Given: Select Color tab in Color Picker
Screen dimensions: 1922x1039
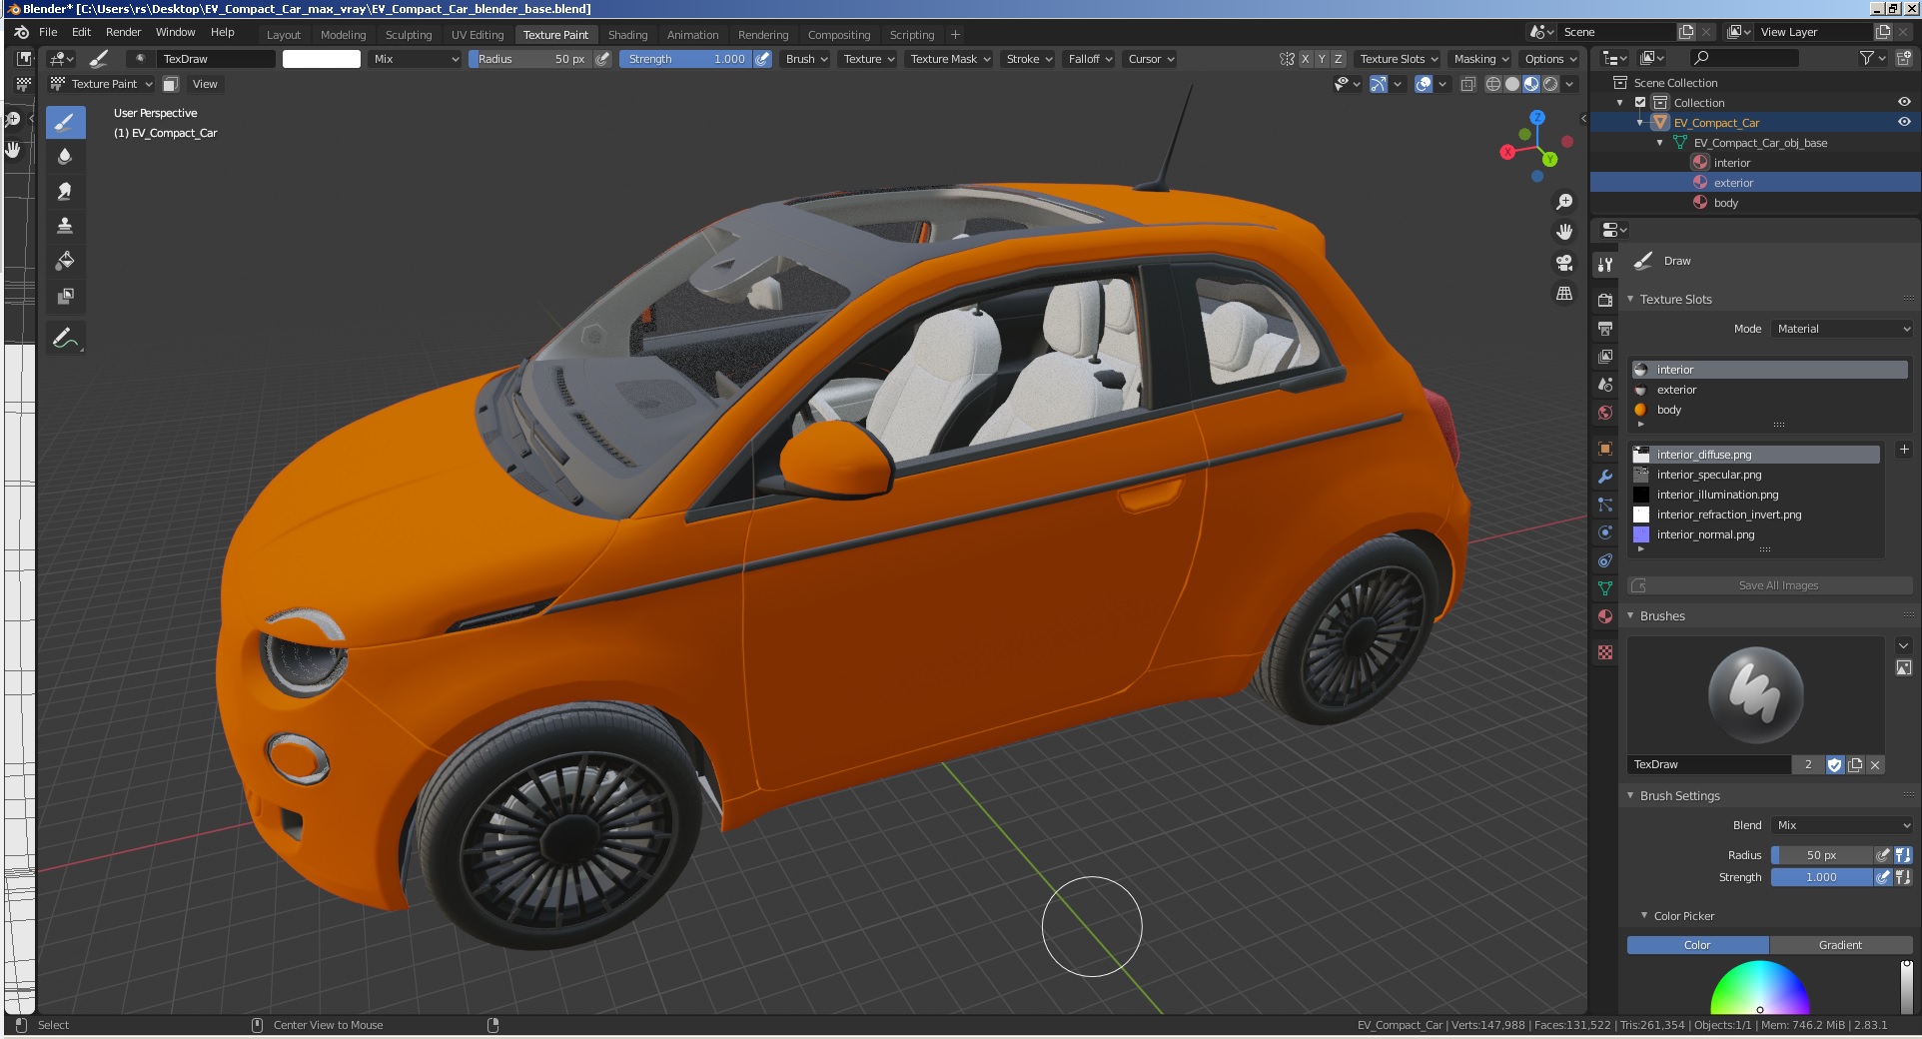Looking at the screenshot, I should pos(1697,945).
